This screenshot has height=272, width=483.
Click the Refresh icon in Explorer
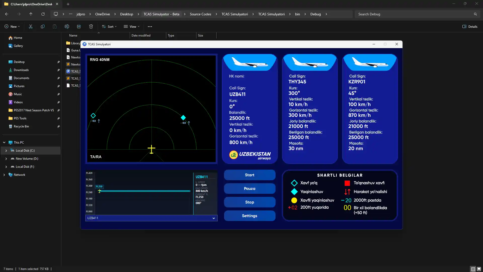pos(43,14)
